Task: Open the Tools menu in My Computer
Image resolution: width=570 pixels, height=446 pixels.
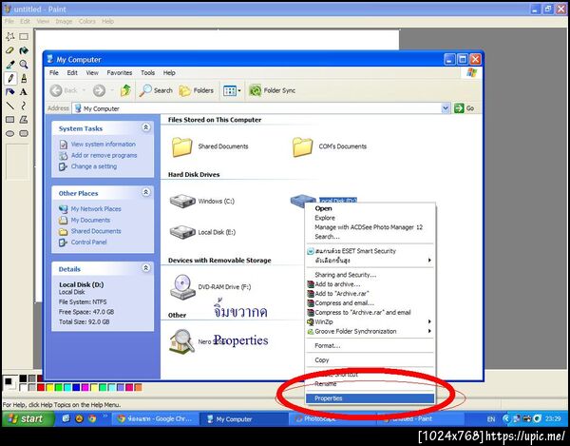Action: (x=147, y=73)
